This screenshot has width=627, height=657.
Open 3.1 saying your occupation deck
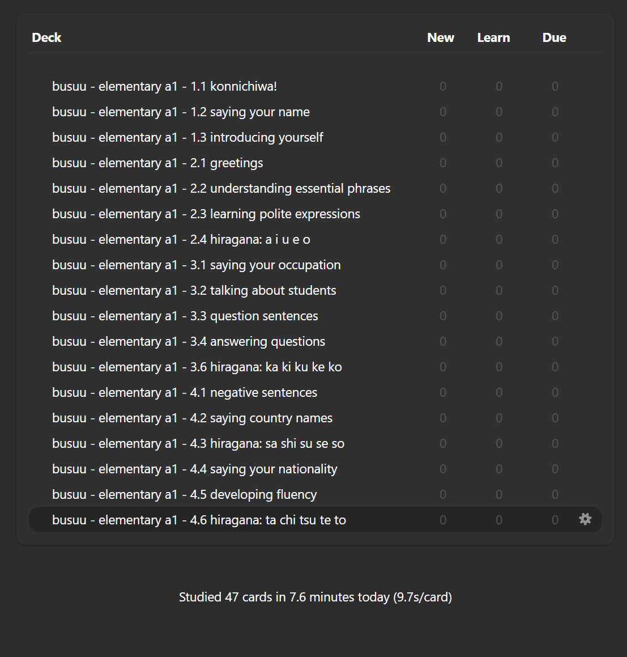[197, 265]
